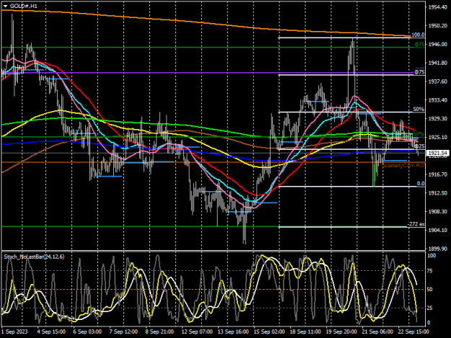The height and width of the screenshot is (338, 451).
Task: Click the 18 Sep 11:00 time label
Action: point(305,332)
